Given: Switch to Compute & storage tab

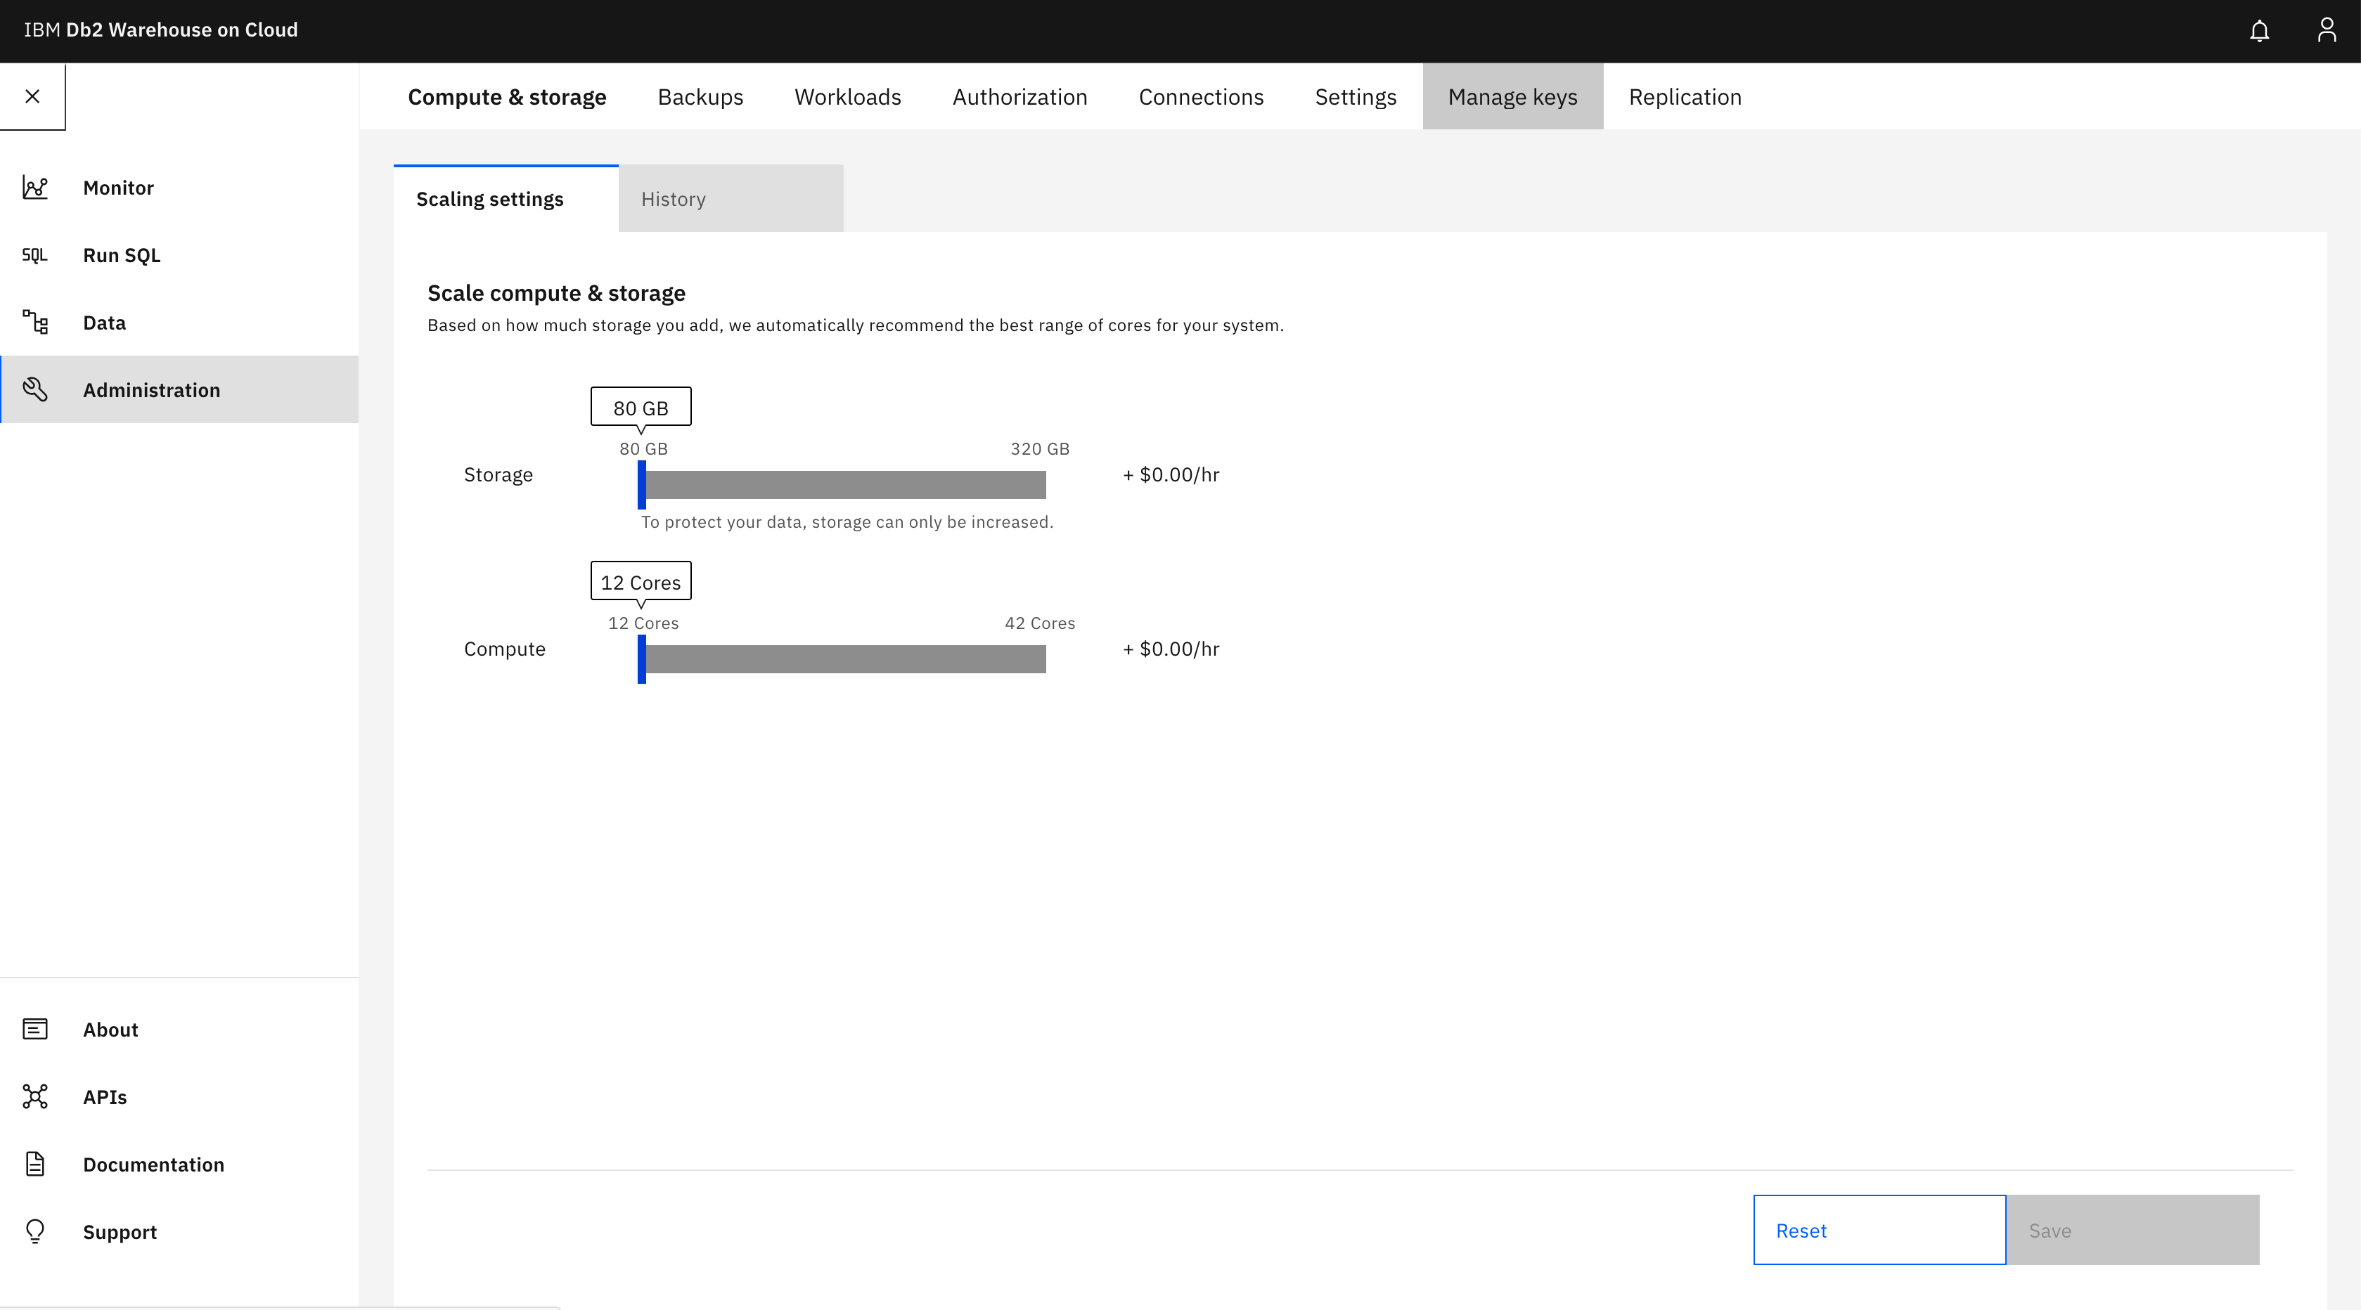Looking at the screenshot, I should click(507, 97).
